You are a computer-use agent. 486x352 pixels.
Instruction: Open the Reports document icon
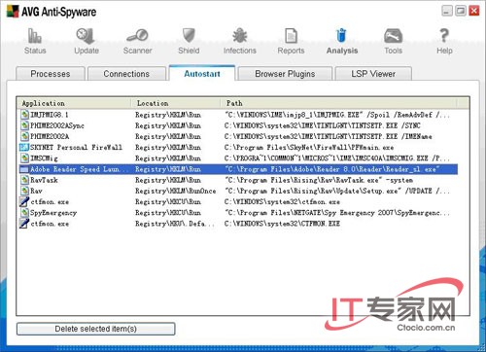tap(291, 36)
